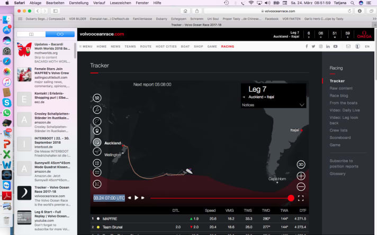Open the Twitter icon in site header
Screen dimensions: 377x235
313,46
